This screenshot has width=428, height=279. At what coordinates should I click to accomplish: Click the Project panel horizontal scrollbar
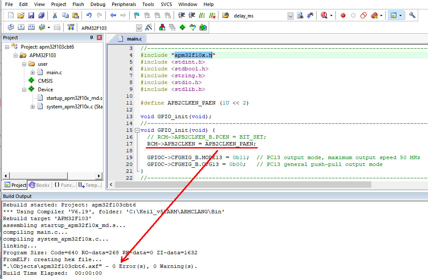point(51,176)
